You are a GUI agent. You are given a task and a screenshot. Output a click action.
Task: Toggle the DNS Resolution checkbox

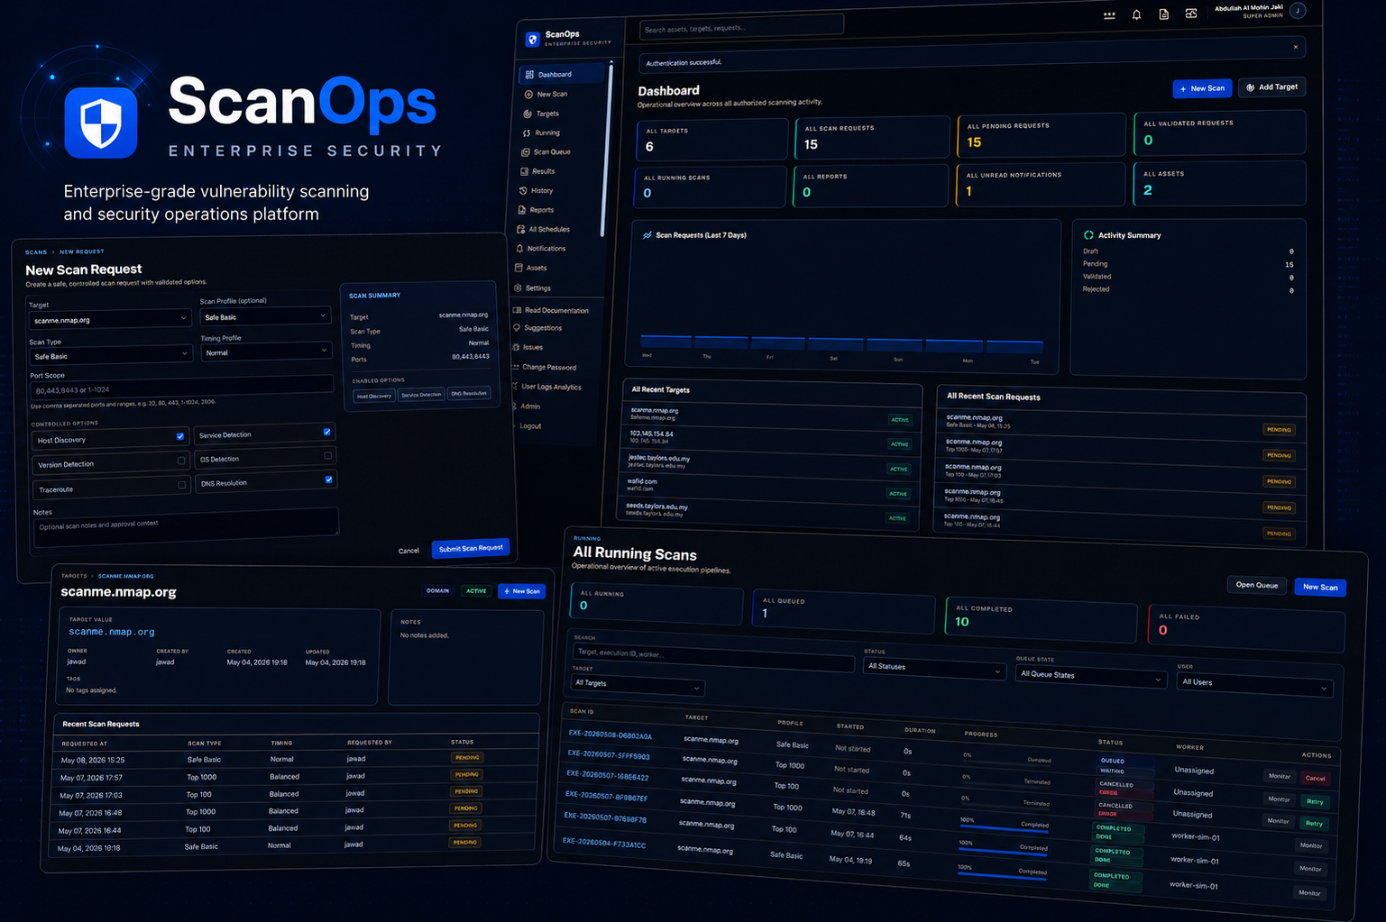329,479
